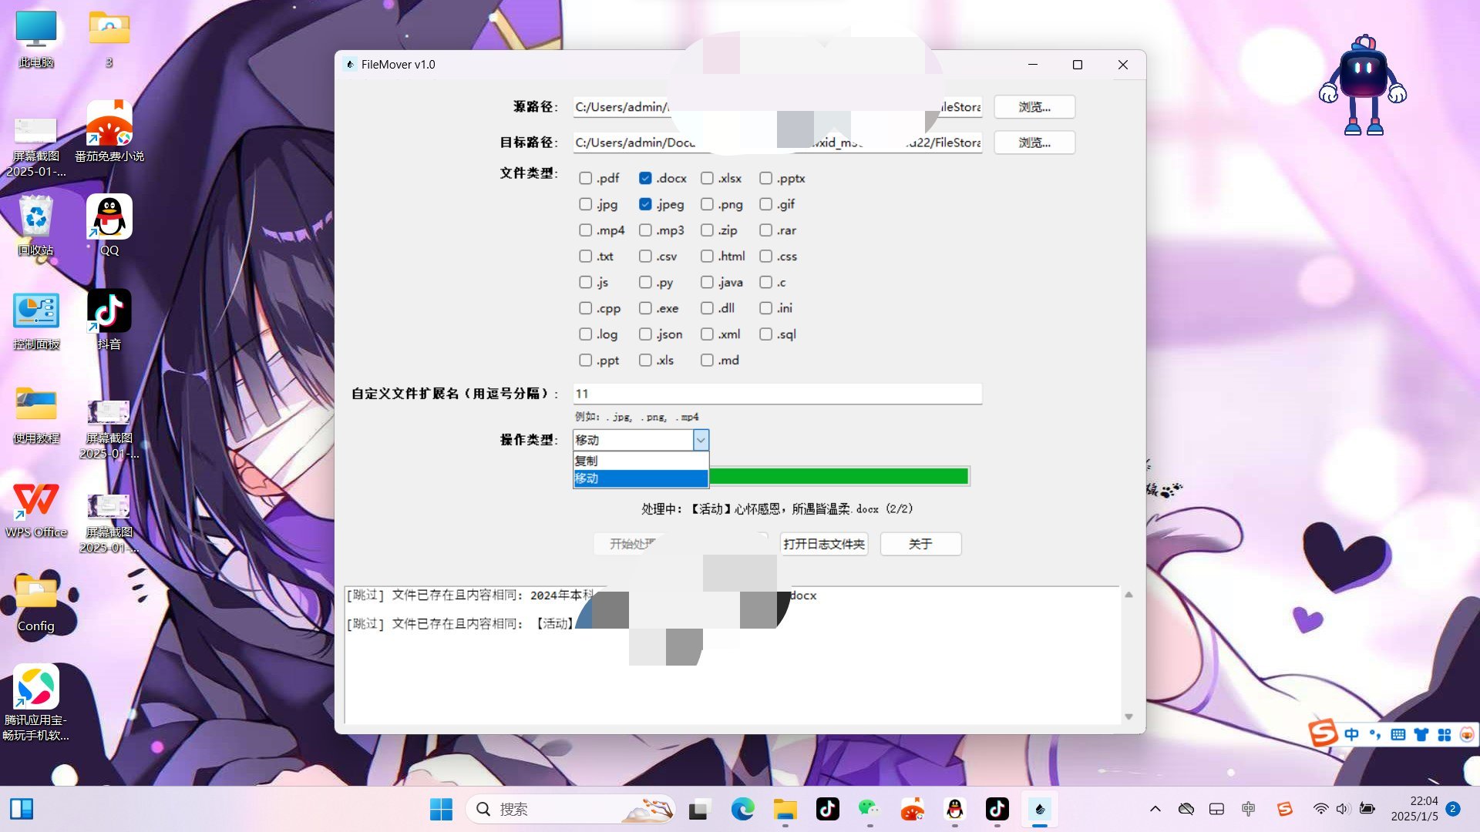Screen dimensions: 1480x832
Task: Launch WPS Office from the desktop
Action: tap(35, 508)
